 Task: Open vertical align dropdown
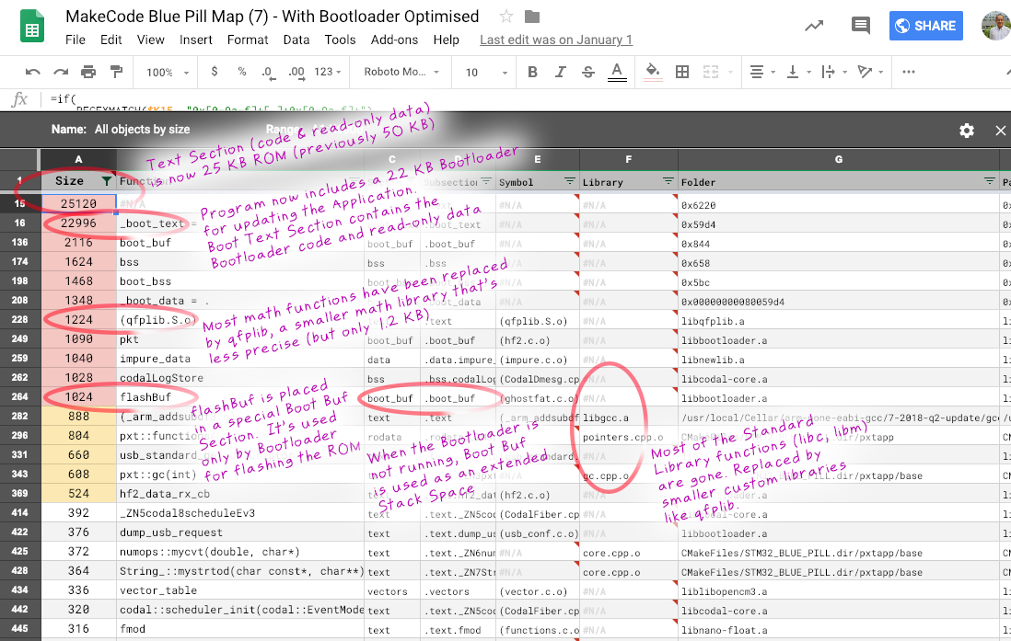pos(798,72)
